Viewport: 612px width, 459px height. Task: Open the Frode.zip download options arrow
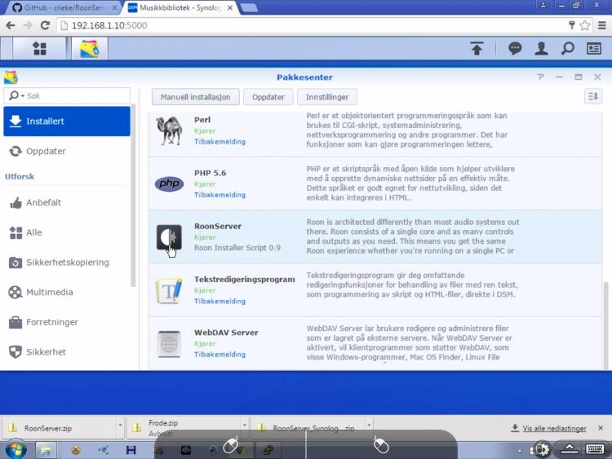coord(245,425)
